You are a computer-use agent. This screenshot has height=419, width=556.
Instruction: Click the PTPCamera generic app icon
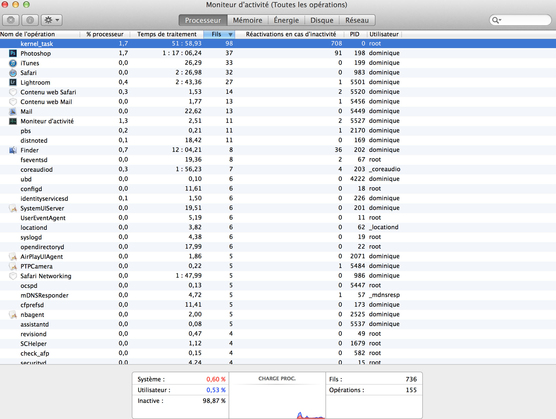(13, 266)
